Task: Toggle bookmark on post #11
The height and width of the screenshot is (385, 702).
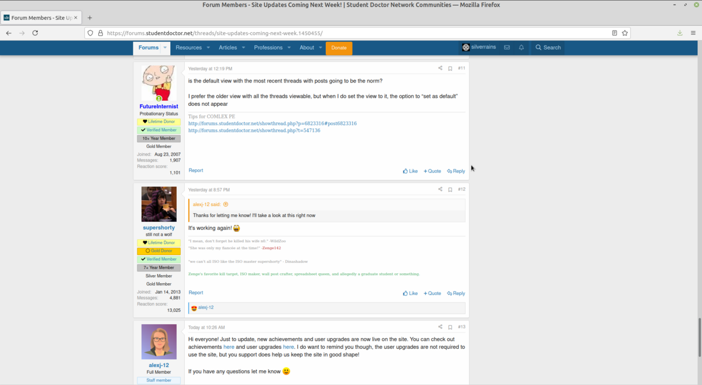Action: [x=450, y=68]
